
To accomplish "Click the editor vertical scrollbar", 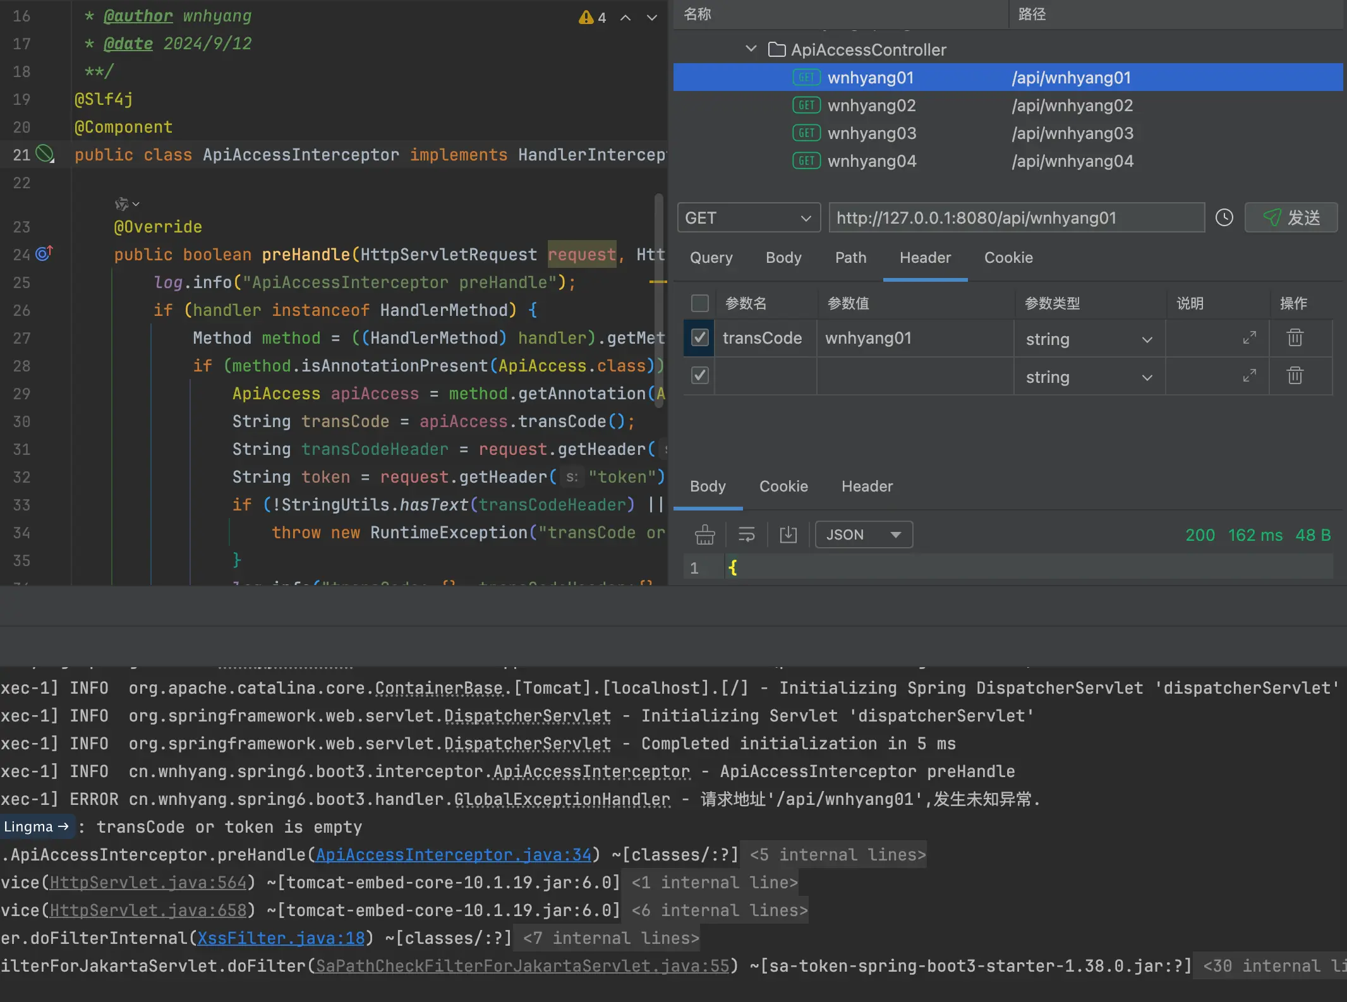I will point(659,300).
